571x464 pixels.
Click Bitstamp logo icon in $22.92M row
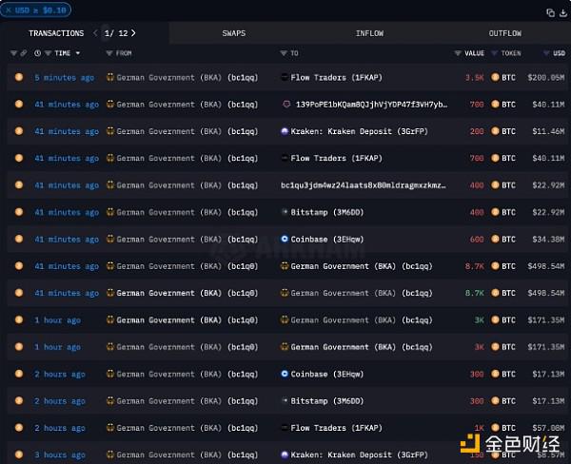(285, 212)
